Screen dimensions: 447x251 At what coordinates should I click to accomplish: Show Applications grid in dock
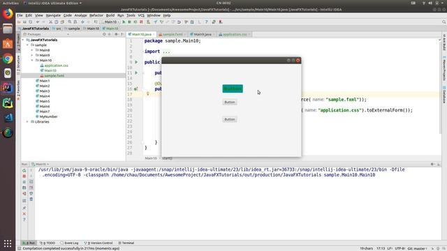8,243
